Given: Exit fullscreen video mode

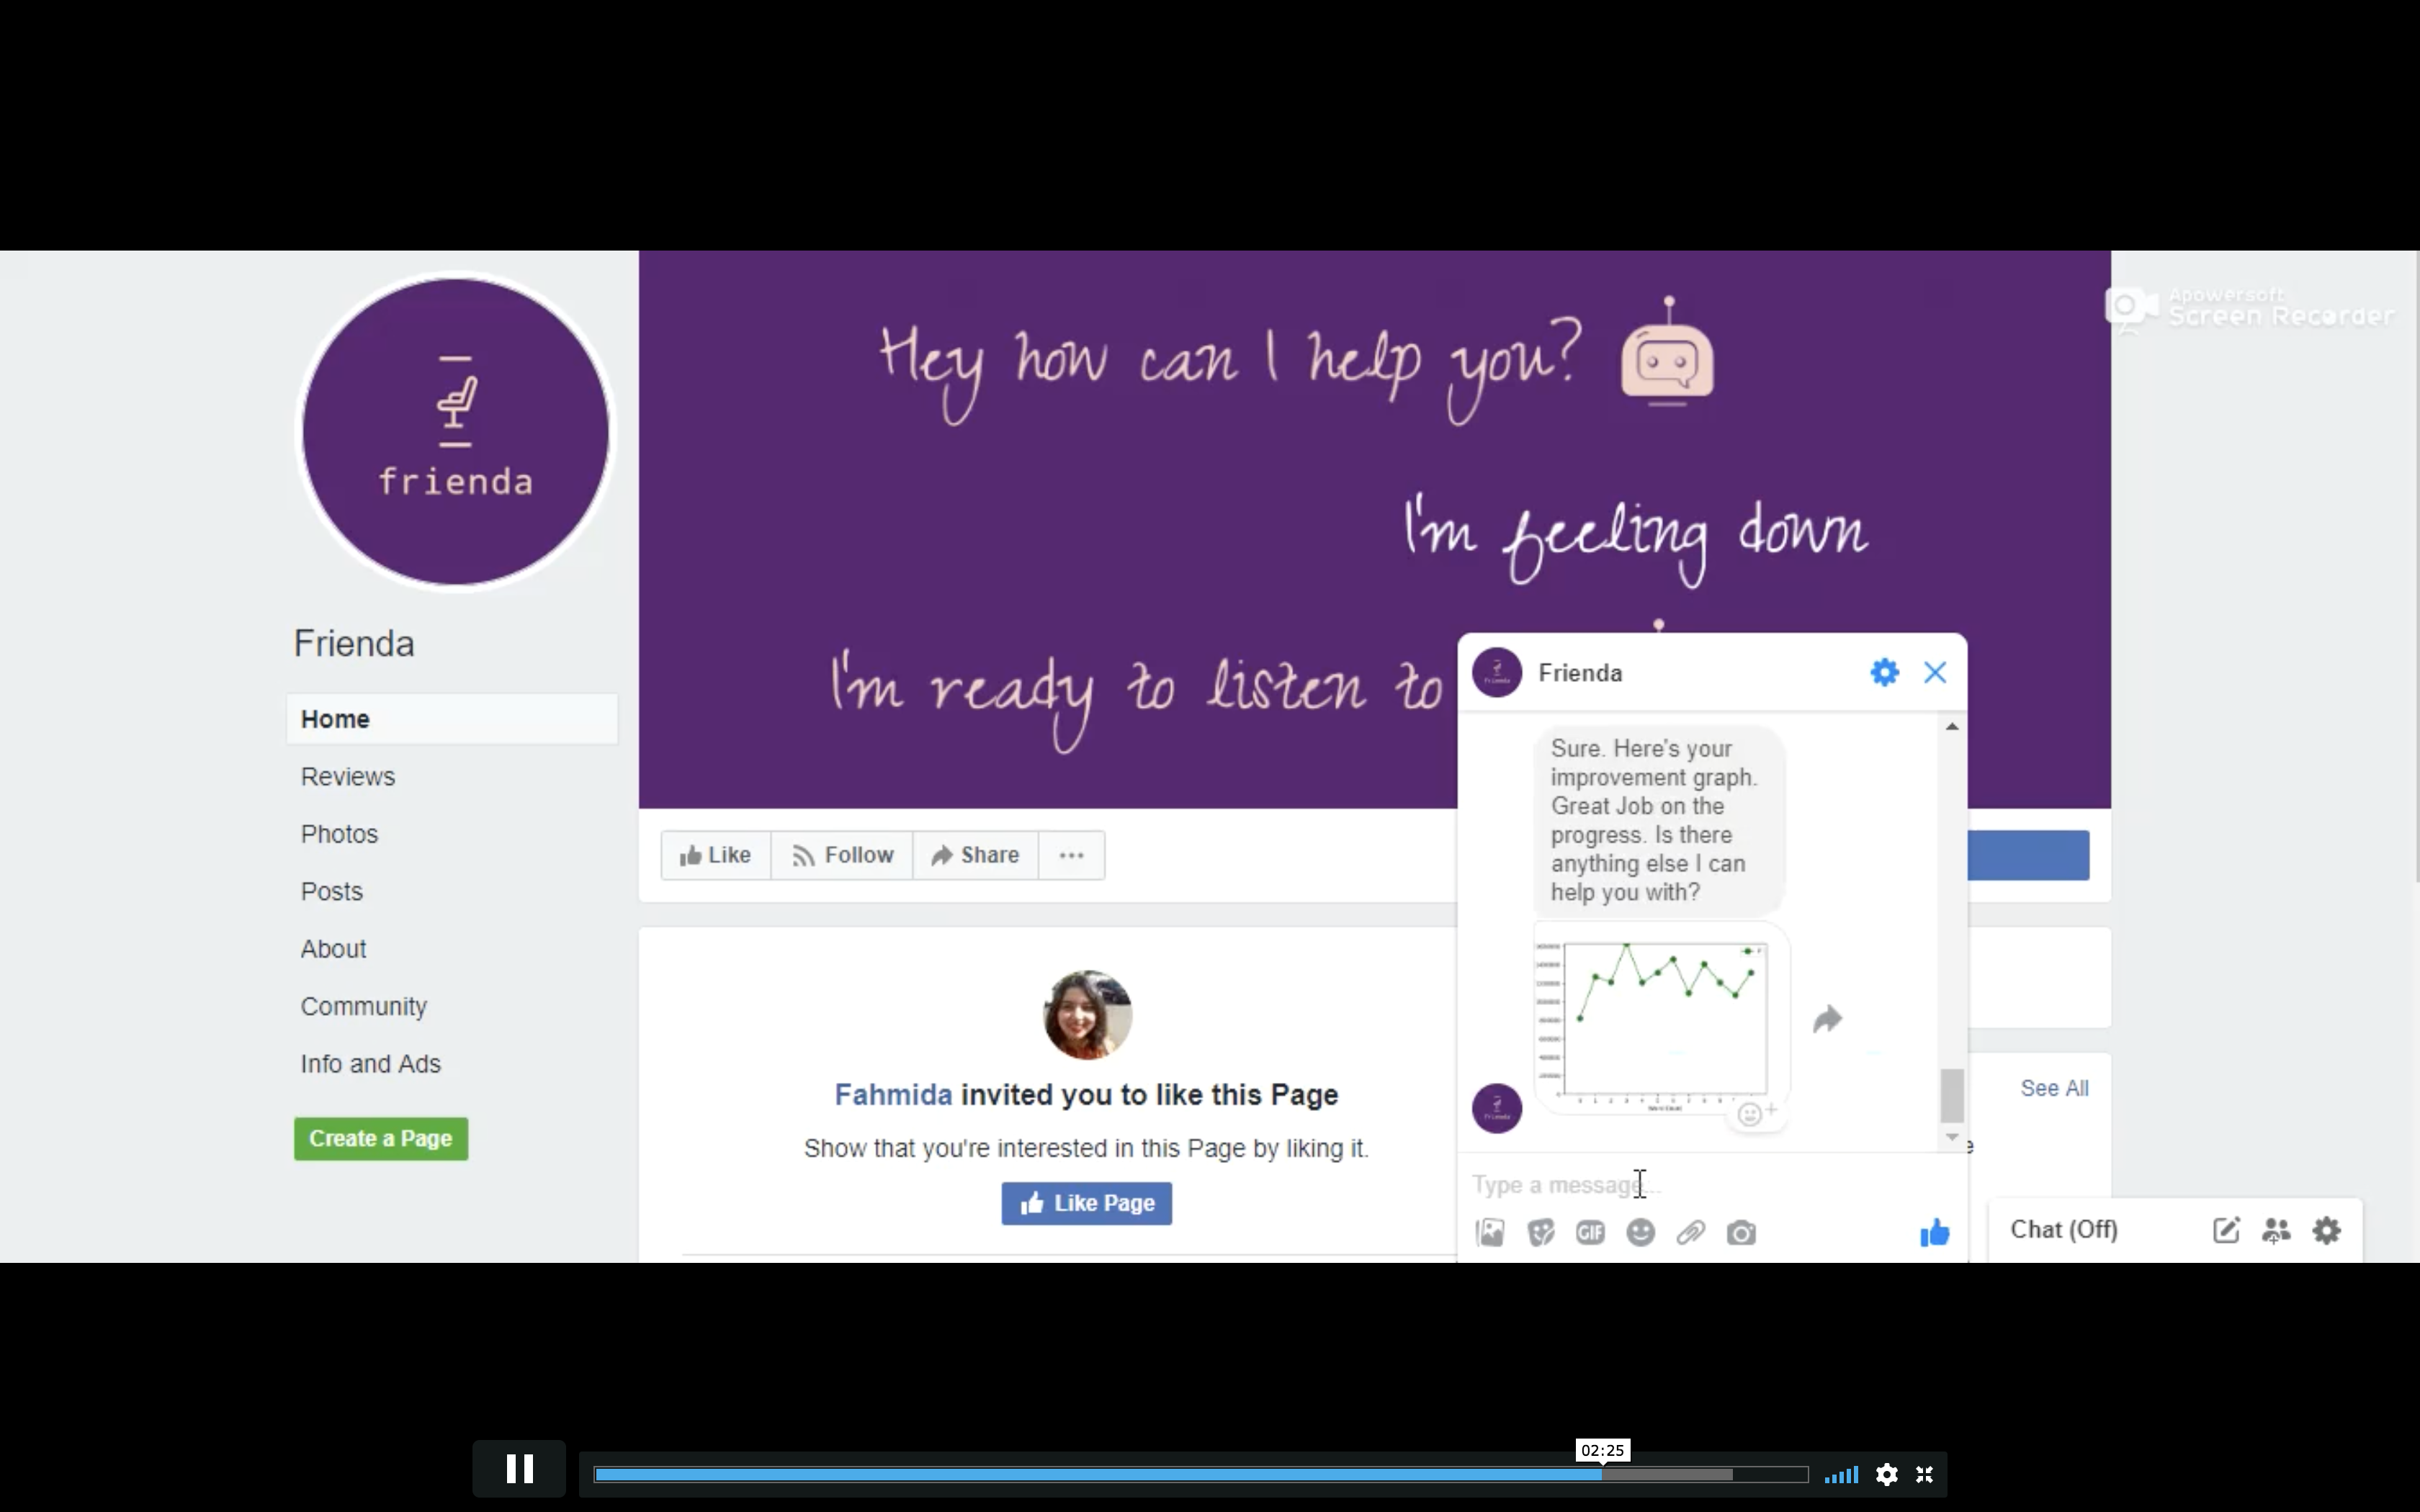Looking at the screenshot, I should click(1924, 1474).
